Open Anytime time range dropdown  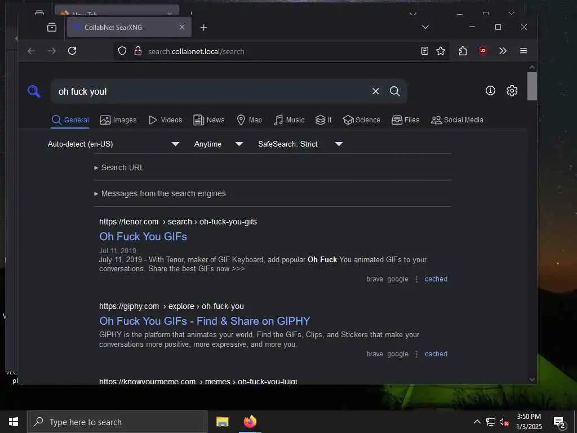pyautogui.click(x=219, y=144)
